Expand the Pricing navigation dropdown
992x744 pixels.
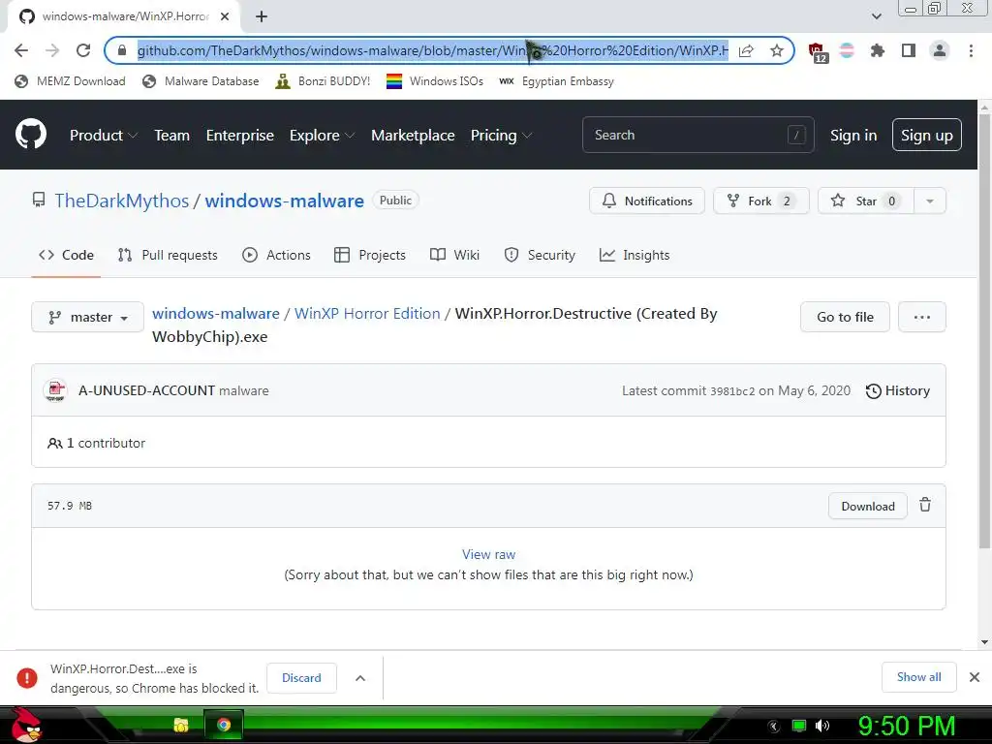point(501,136)
